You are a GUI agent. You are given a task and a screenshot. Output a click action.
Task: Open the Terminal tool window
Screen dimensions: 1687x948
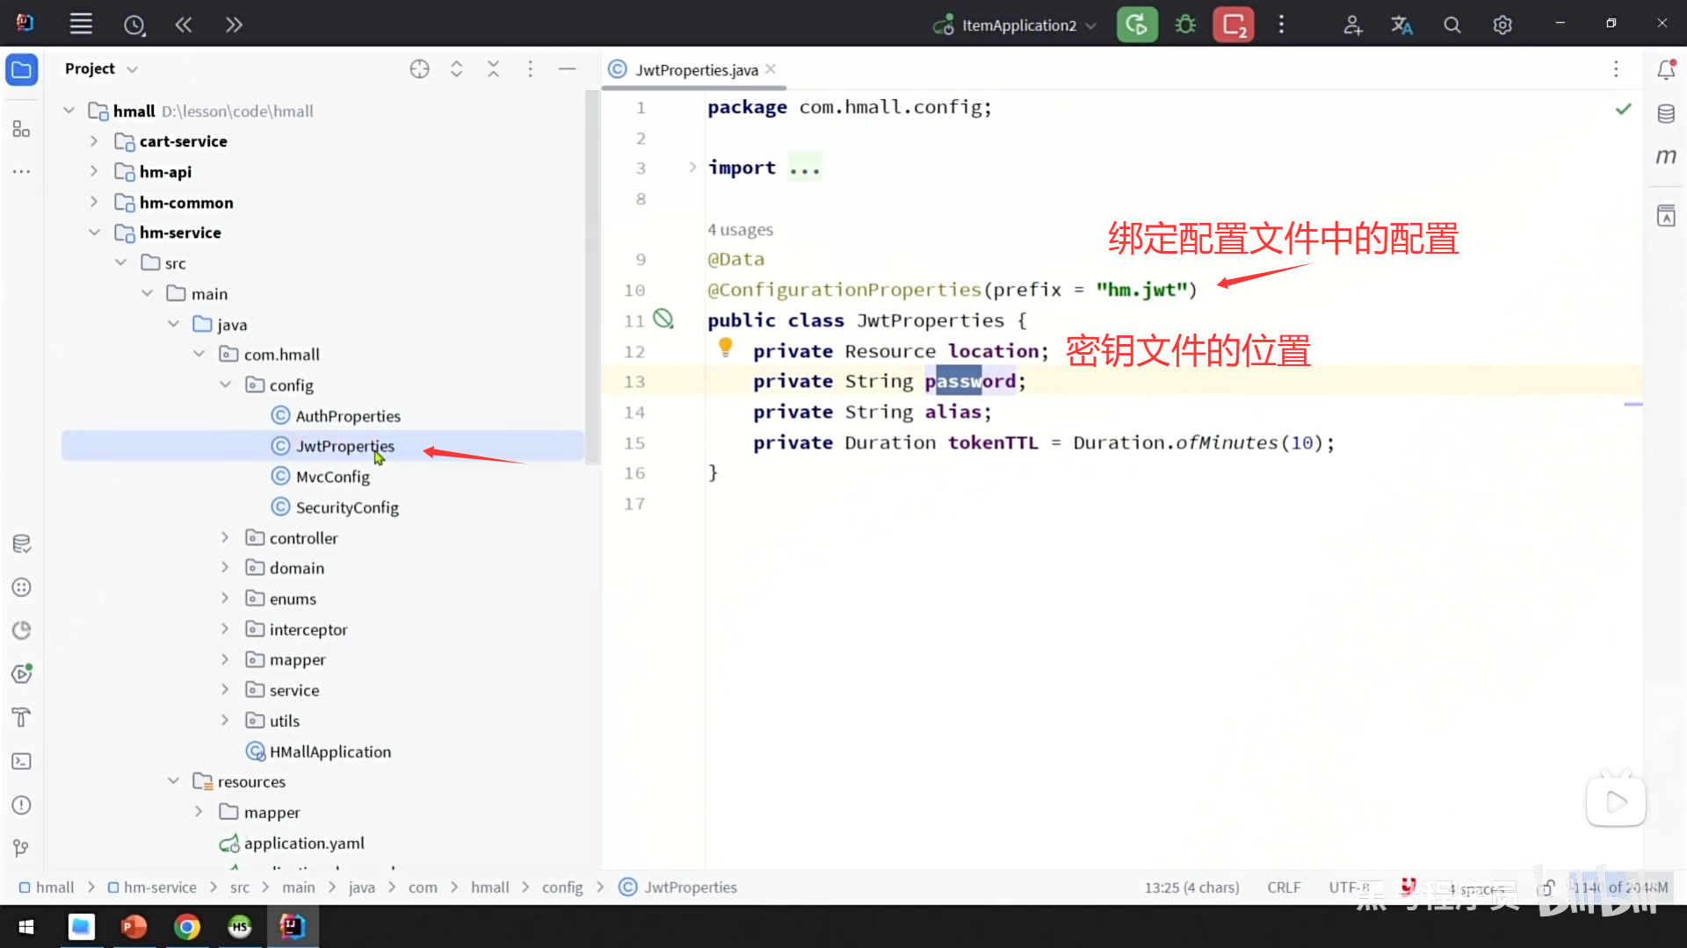22,761
